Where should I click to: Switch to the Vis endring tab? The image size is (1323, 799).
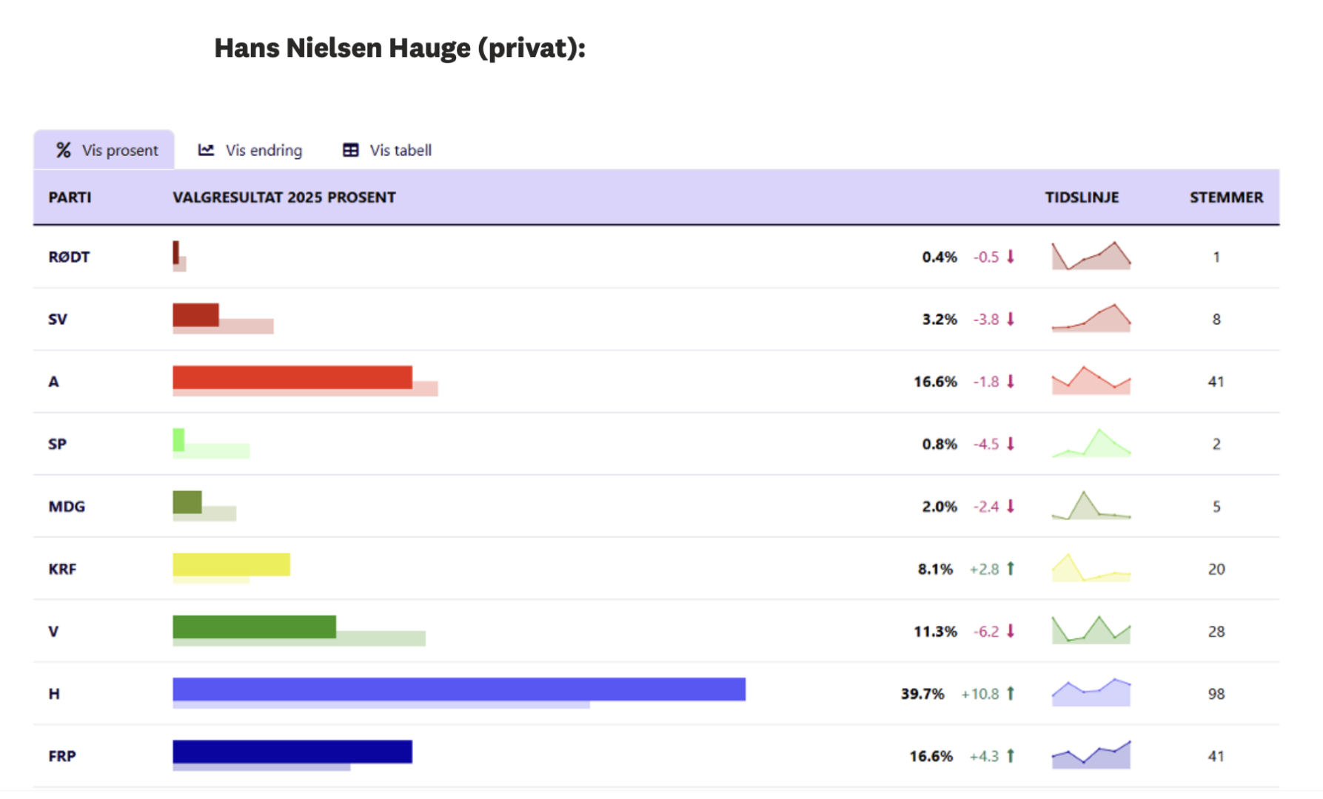coord(250,150)
